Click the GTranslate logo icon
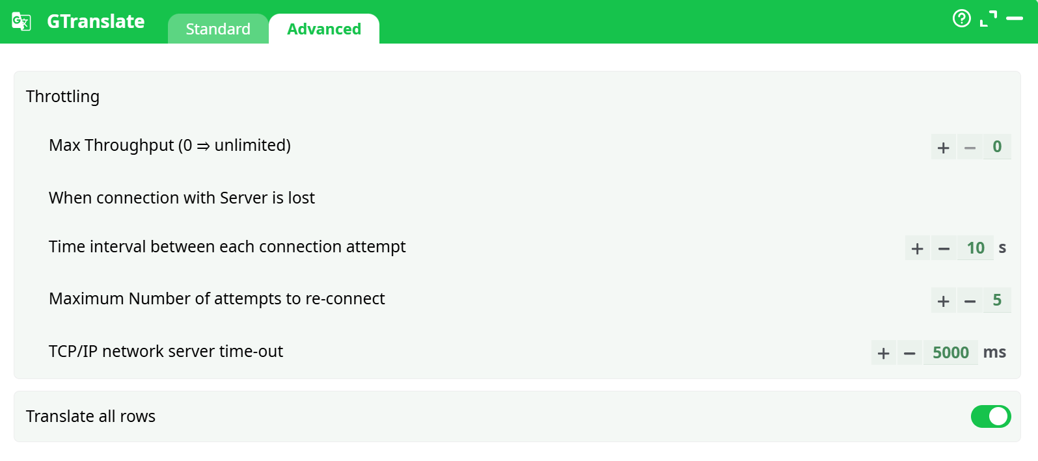The height and width of the screenshot is (461, 1038). coord(21,21)
